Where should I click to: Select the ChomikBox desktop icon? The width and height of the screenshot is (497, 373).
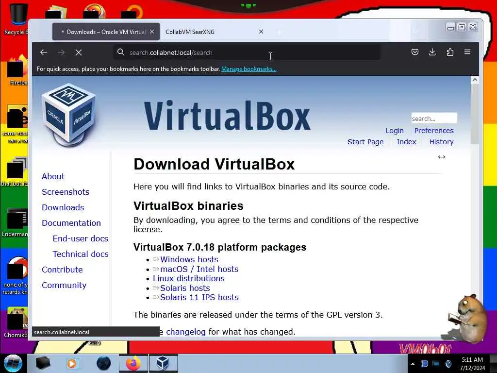point(16,322)
